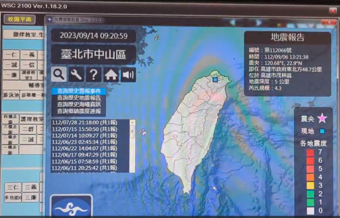Close the earthquake alert window
Viewport: 340px width, 218px height.
click(329, 22)
